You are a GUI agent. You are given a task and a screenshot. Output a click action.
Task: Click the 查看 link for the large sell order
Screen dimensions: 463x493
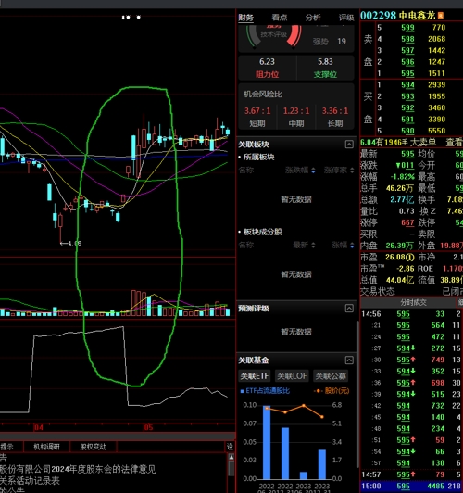[455, 143]
